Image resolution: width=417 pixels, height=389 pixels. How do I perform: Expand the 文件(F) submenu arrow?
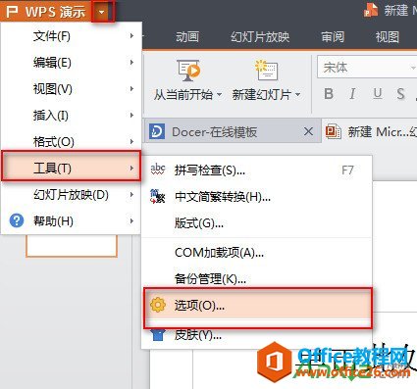[x=131, y=36]
